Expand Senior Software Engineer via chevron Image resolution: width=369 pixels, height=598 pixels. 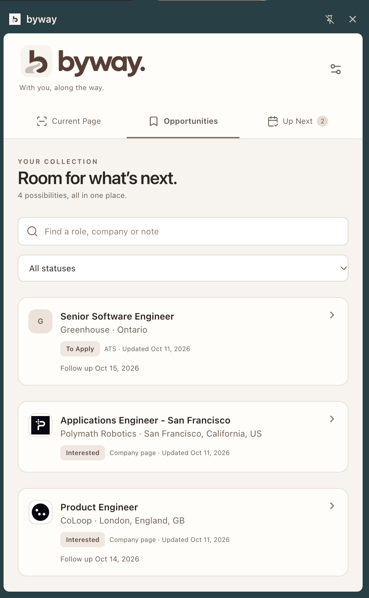(x=332, y=315)
